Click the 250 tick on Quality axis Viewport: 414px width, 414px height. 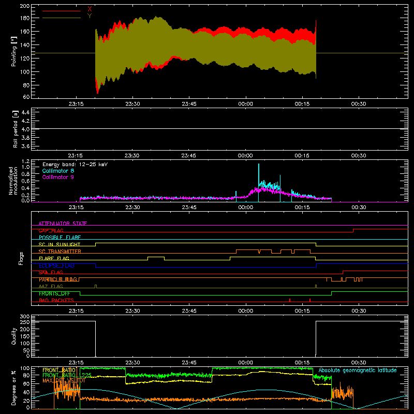pos(24,322)
